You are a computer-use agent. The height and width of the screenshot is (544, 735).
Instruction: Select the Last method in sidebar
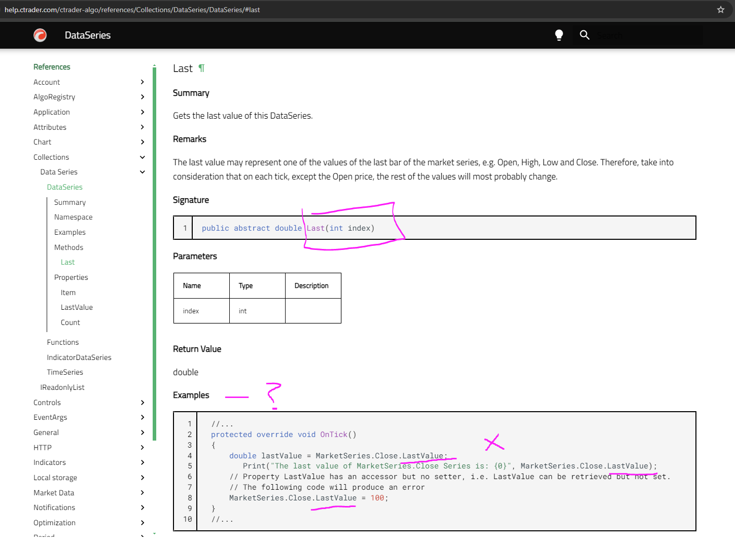[x=67, y=262]
